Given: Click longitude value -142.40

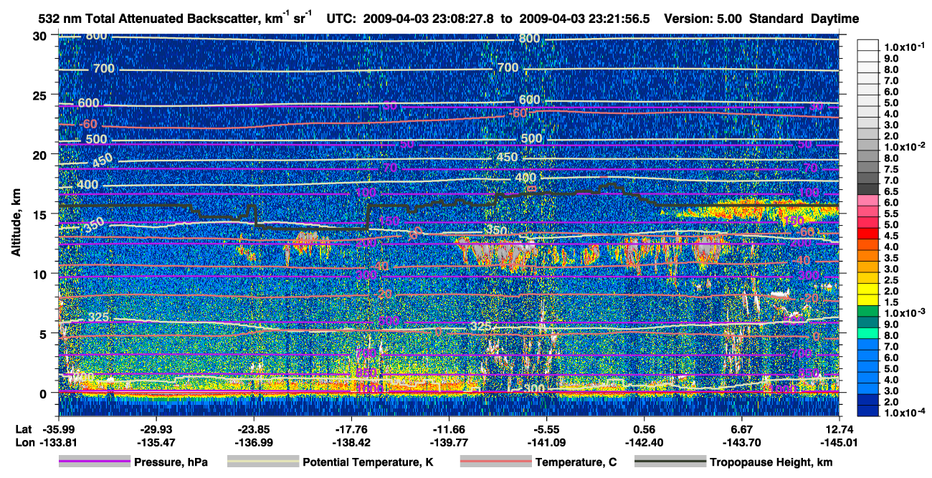Looking at the screenshot, I should click(x=644, y=442).
